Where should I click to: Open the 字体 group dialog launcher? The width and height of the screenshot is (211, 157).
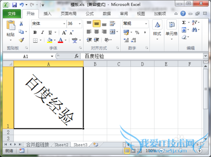point(80,48)
